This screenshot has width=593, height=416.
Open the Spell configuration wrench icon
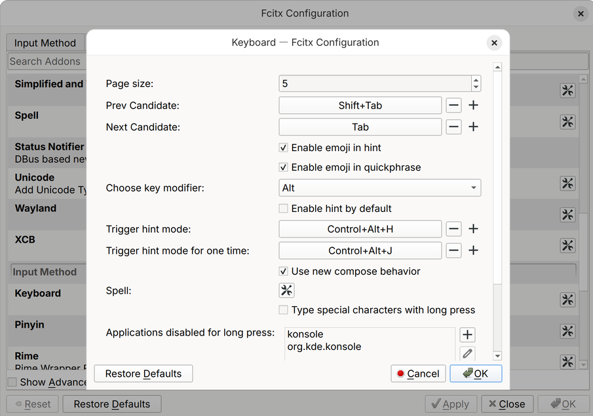tap(286, 290)
